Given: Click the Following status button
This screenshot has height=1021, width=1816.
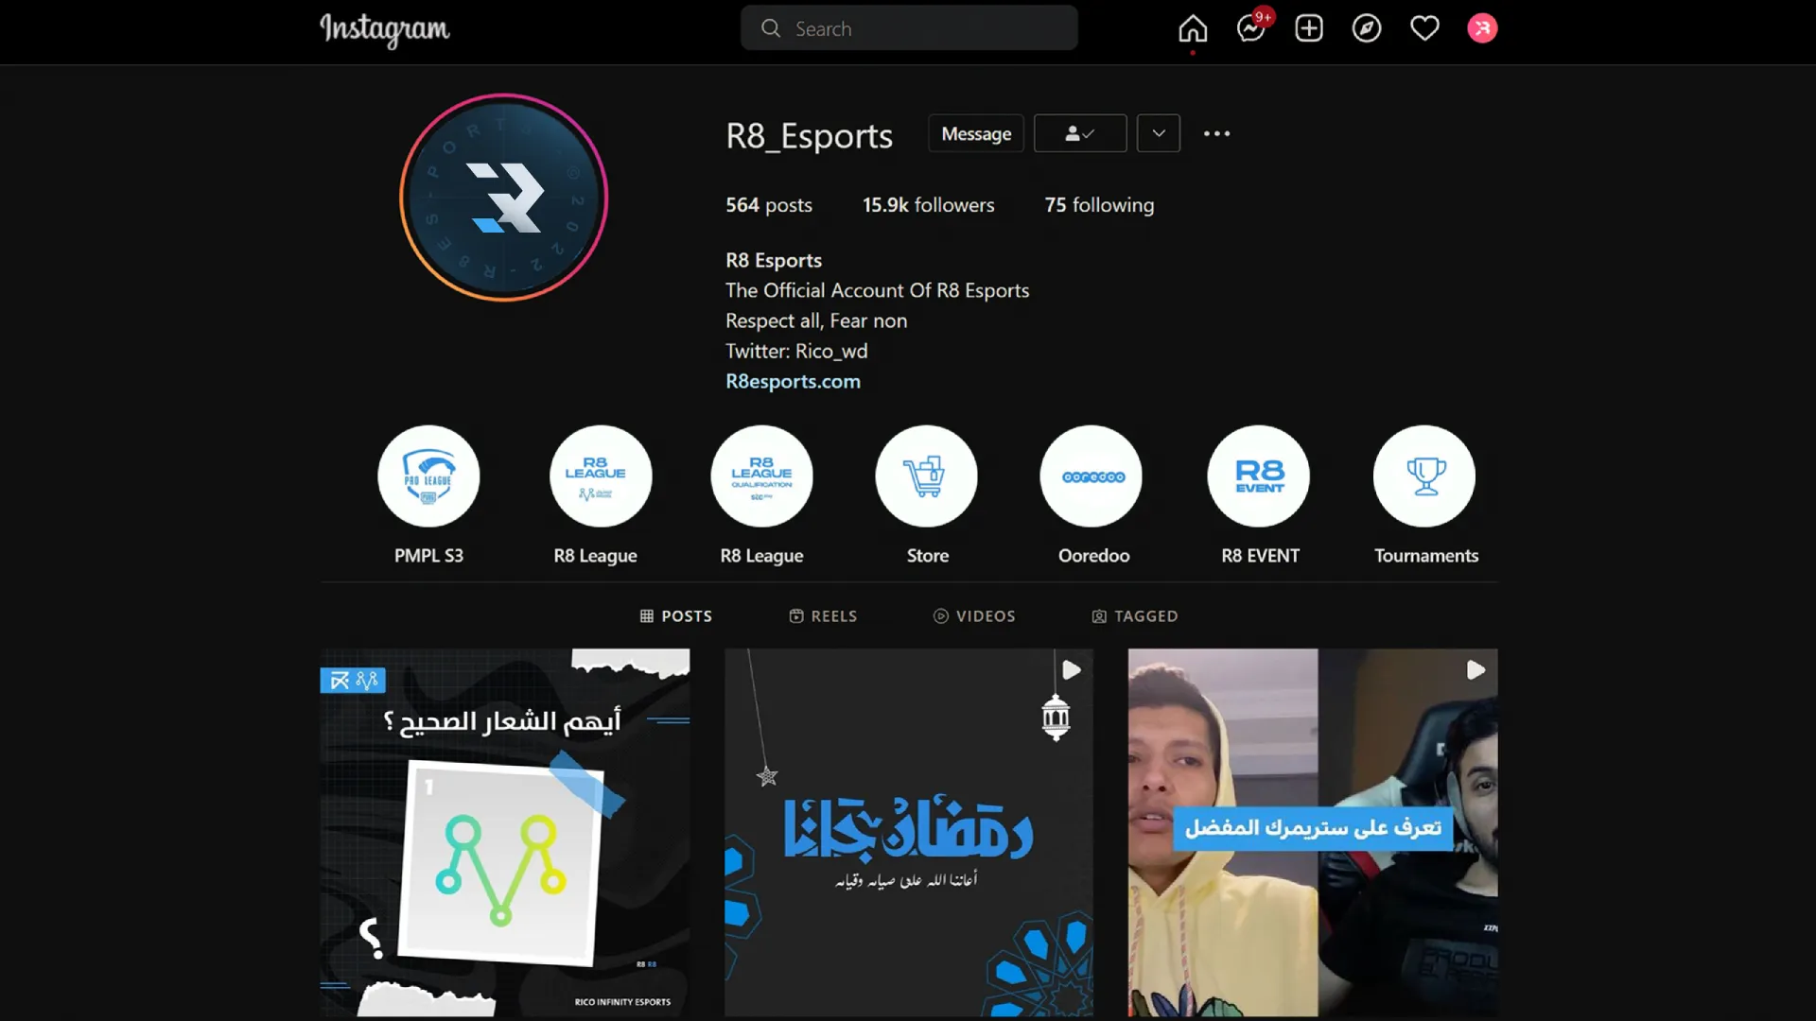Looking at the screenshot, I should pos(1080,133).
